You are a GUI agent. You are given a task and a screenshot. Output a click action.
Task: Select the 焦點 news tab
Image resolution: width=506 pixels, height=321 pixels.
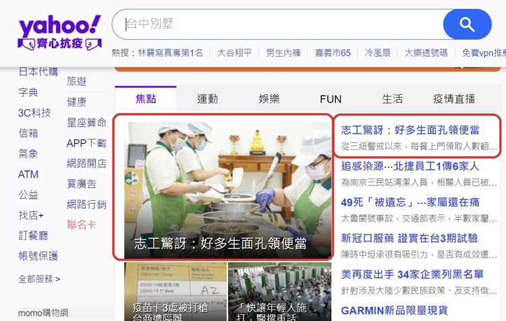coord(146,98)
